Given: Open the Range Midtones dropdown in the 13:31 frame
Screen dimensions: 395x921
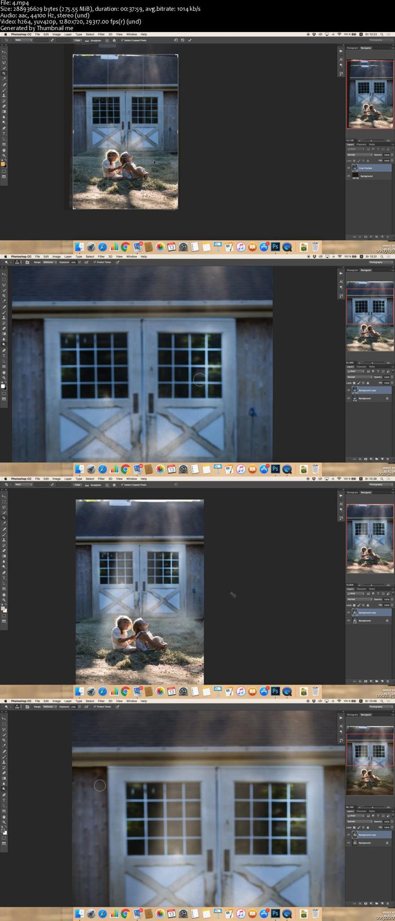Looking at the screenshot, I should click(49, 262).
